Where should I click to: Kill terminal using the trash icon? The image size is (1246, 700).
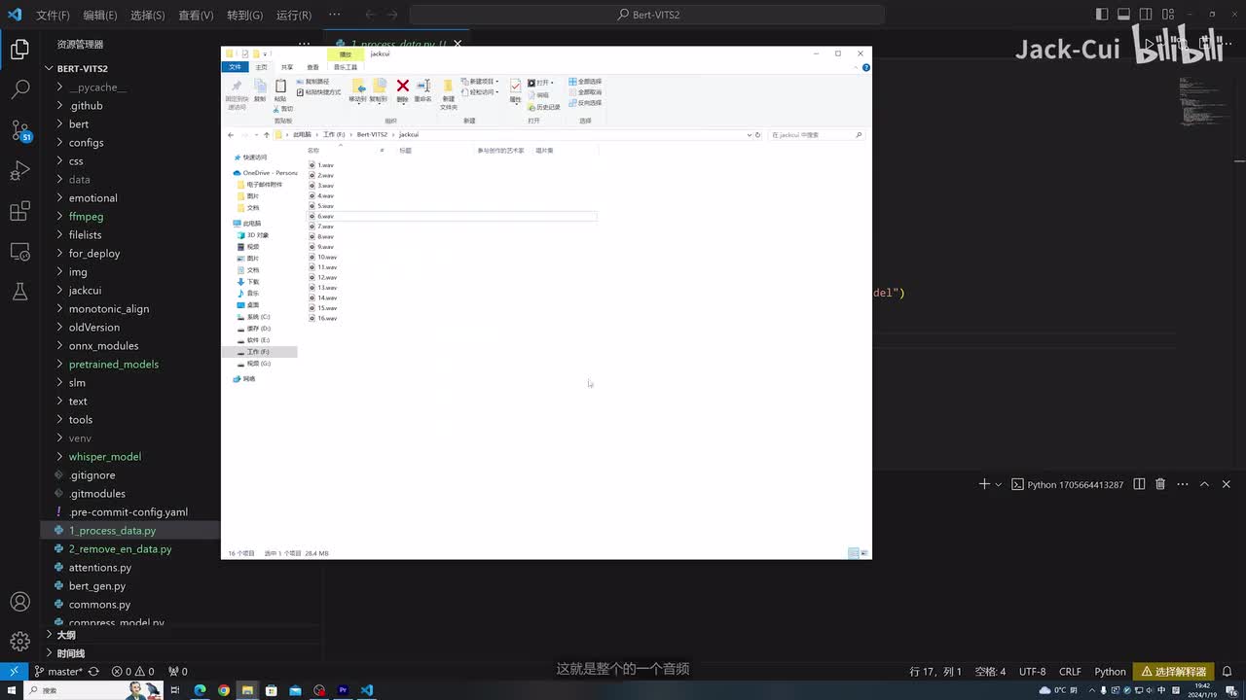pyautogui.click(x=1160, y=484)
